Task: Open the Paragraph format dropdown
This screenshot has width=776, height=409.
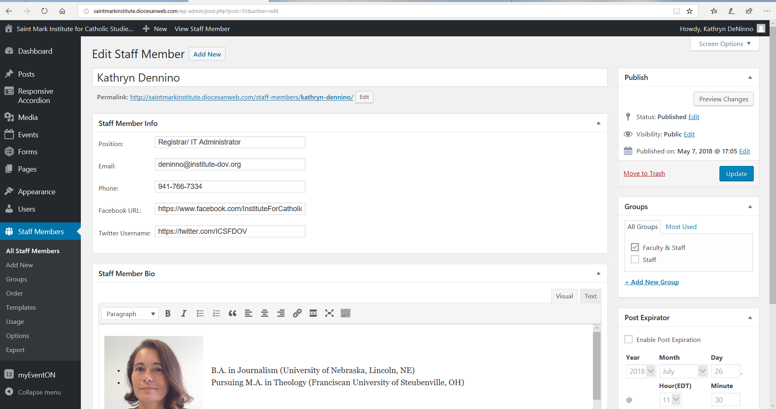Action: click(130, 314)
